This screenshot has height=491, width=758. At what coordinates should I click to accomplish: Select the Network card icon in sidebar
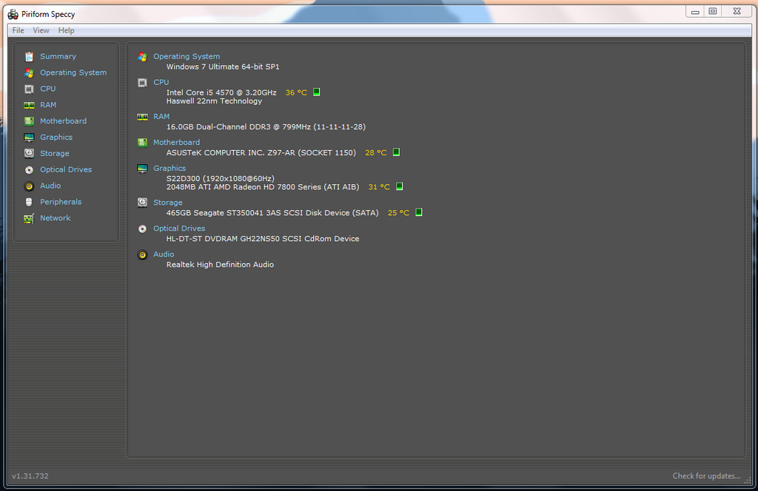click(29, 218)
